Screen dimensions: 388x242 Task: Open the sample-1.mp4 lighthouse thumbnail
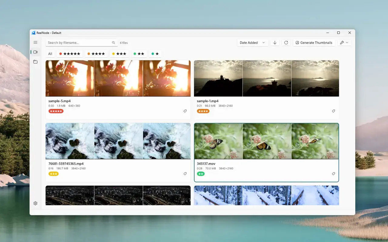(x=266, y=78)
